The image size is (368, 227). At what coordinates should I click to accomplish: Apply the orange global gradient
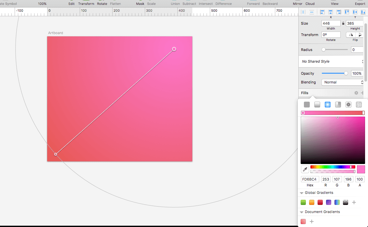click(312, 202)
